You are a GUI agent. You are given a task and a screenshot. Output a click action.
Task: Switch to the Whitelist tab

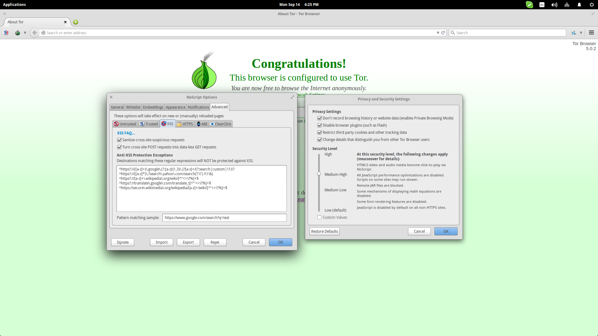click(133, 107)
